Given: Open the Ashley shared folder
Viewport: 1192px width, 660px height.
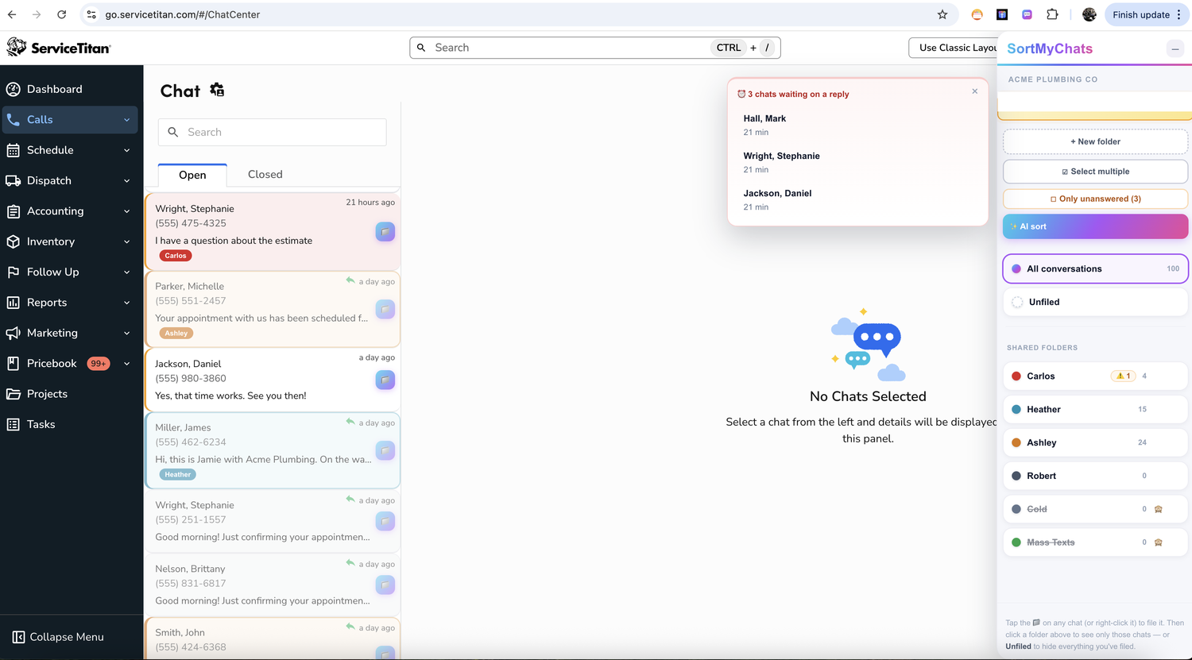Looking at the screenshot, I should 1095,442.
